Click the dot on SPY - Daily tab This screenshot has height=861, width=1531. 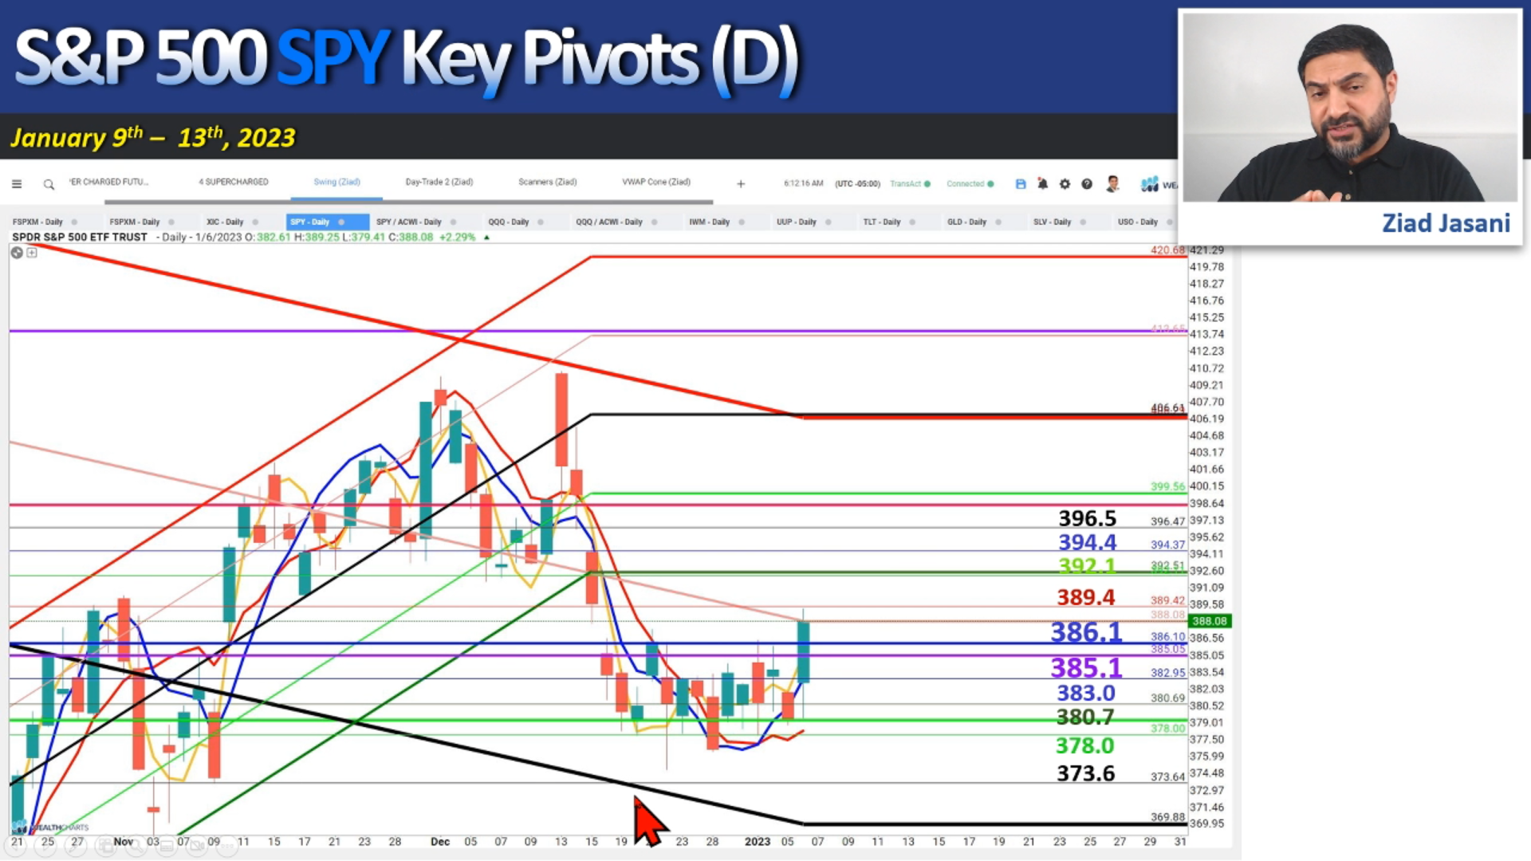pyautogui.click(x=341, y=222)
